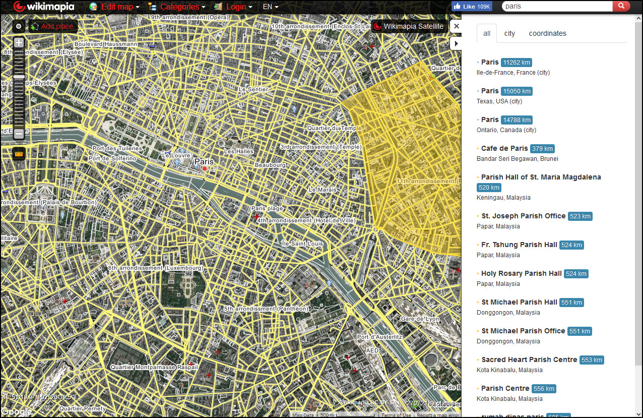Screen dimensions: 643x418
Task: Switch to the coordinates tab
Action: coord(547,33)
